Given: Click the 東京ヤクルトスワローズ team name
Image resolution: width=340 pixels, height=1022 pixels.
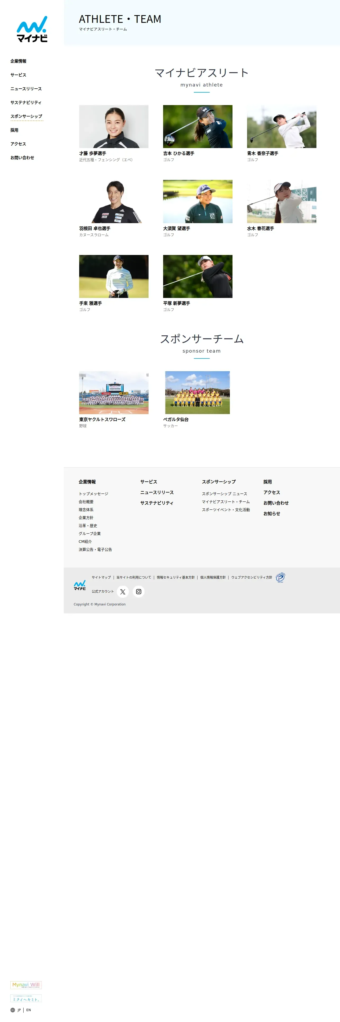Looking at the screenshot, I should click(102, 419).
